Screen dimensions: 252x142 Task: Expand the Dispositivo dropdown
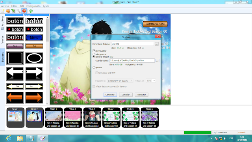tap(120, 80)
